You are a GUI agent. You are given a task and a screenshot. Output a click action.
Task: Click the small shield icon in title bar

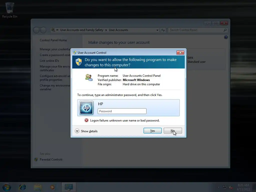click(74, 52)
